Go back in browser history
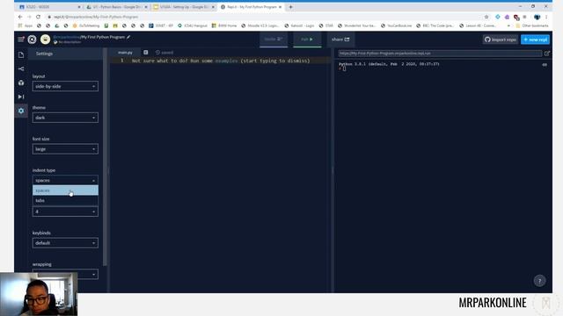Viewport: 563px width, 316px height. point(20,17)
